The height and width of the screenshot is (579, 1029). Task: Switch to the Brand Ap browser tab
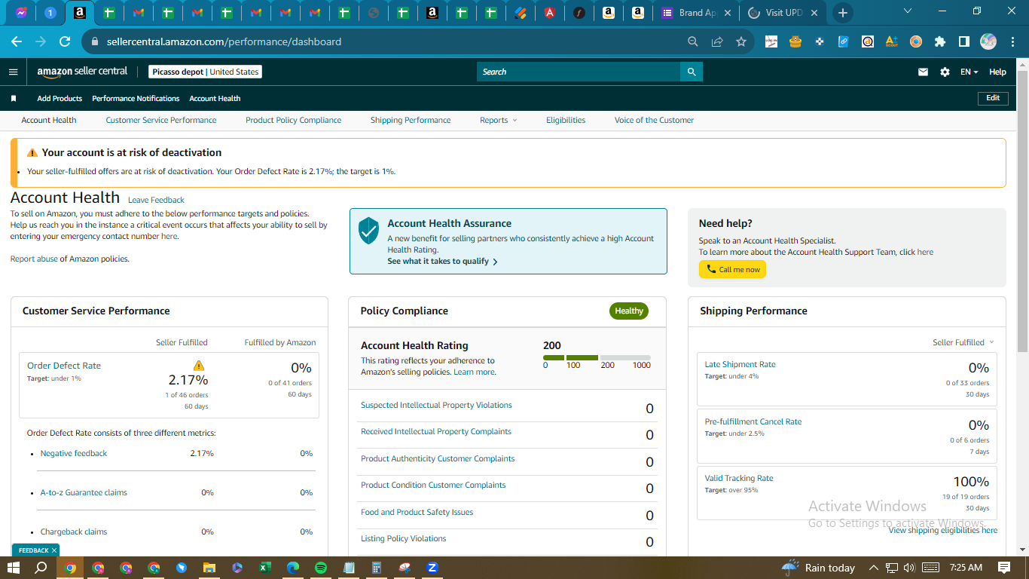[696, 13]
